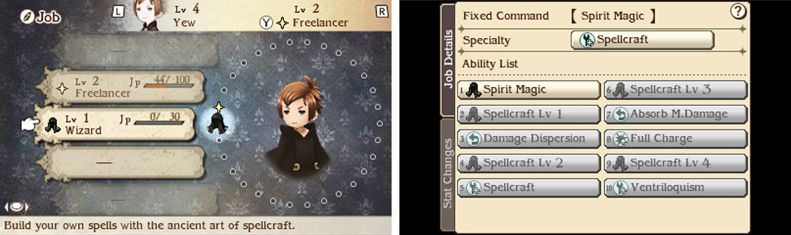Image resolution: width=791 pixels, height=235 pixels.
Task: Select the Absorb M.Damage ability
Action: click(x=675, y=114)
